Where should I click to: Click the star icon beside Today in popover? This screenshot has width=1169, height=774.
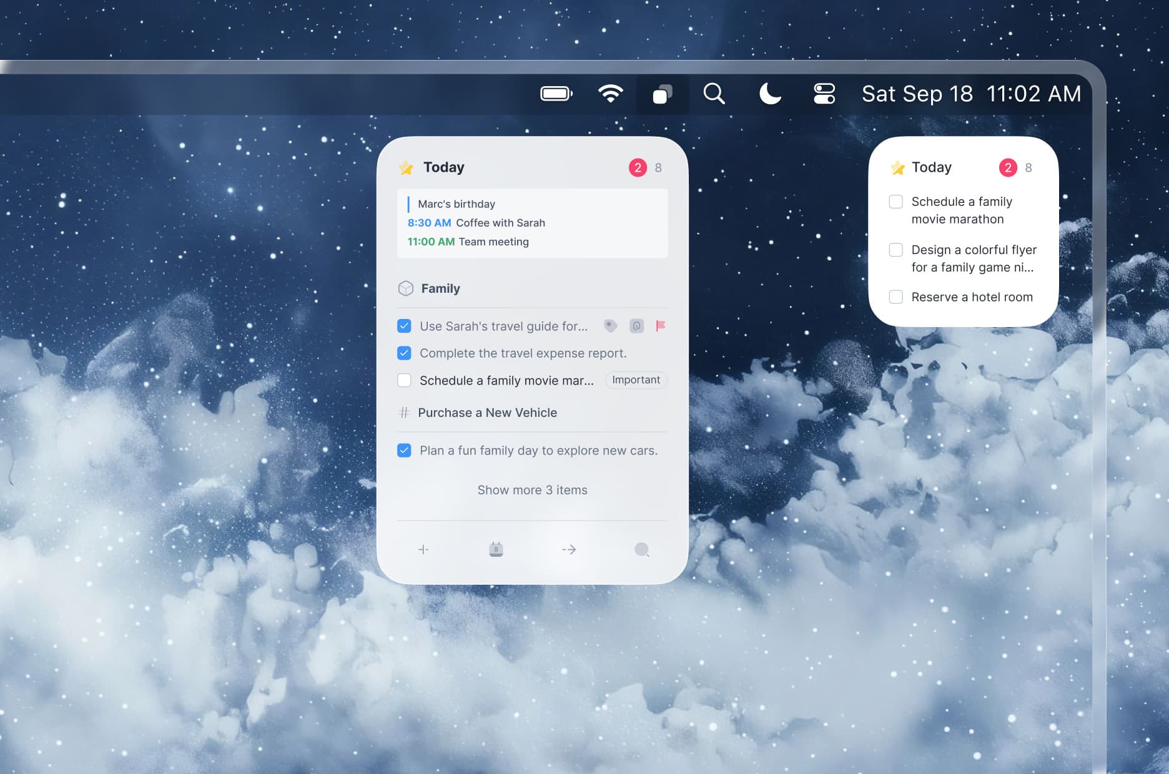[x=406, y=167]
